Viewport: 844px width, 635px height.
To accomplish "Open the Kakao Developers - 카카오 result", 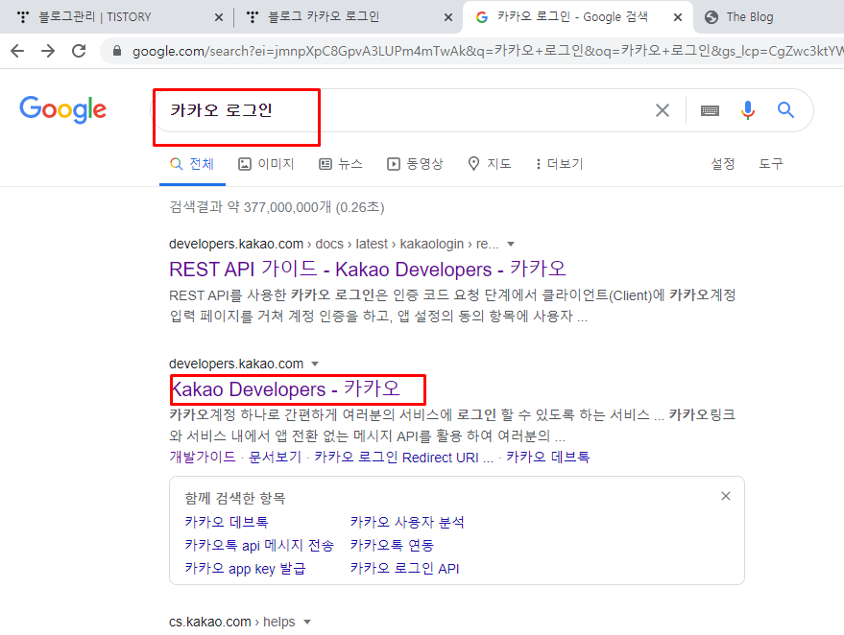I will pyautogui.click(x=285, y=388).
